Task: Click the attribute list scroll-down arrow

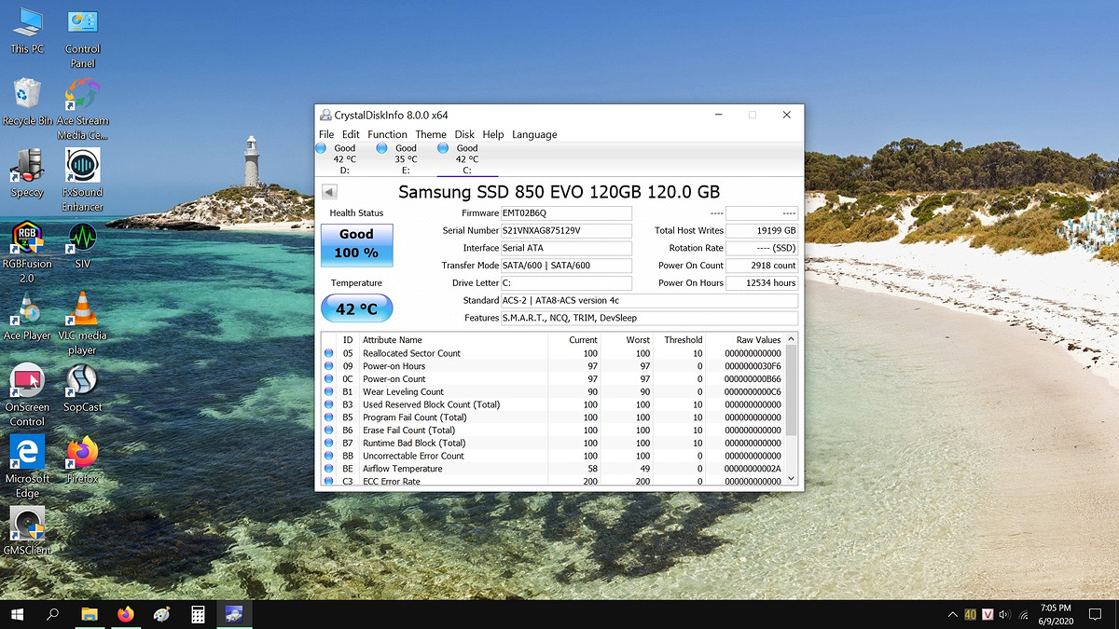Action: click(x=792, y=478)
